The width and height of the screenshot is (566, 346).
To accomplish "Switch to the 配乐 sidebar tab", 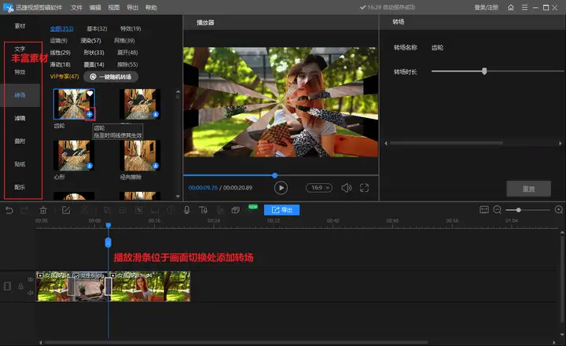I will pos(20,187).
